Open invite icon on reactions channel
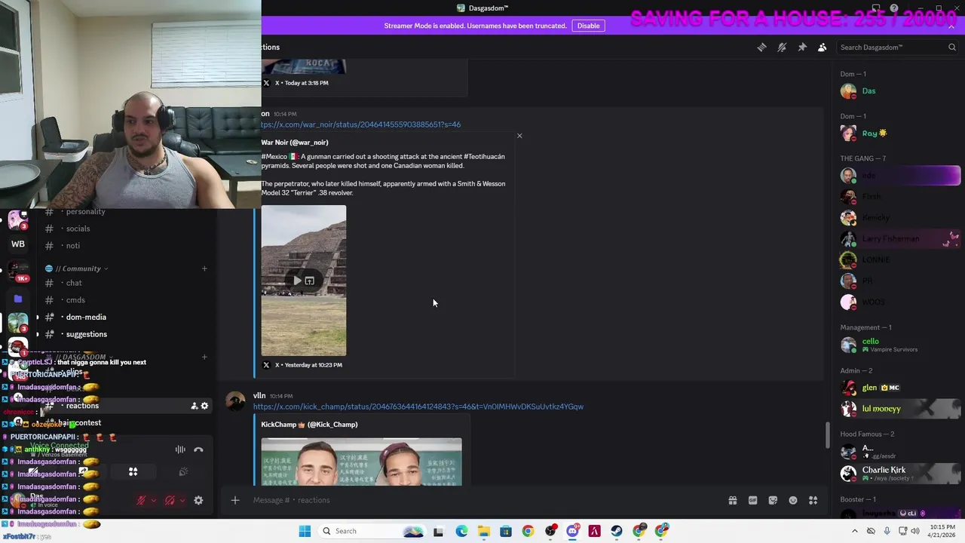Viewport: 965px width, 543px height. point(194,406)
